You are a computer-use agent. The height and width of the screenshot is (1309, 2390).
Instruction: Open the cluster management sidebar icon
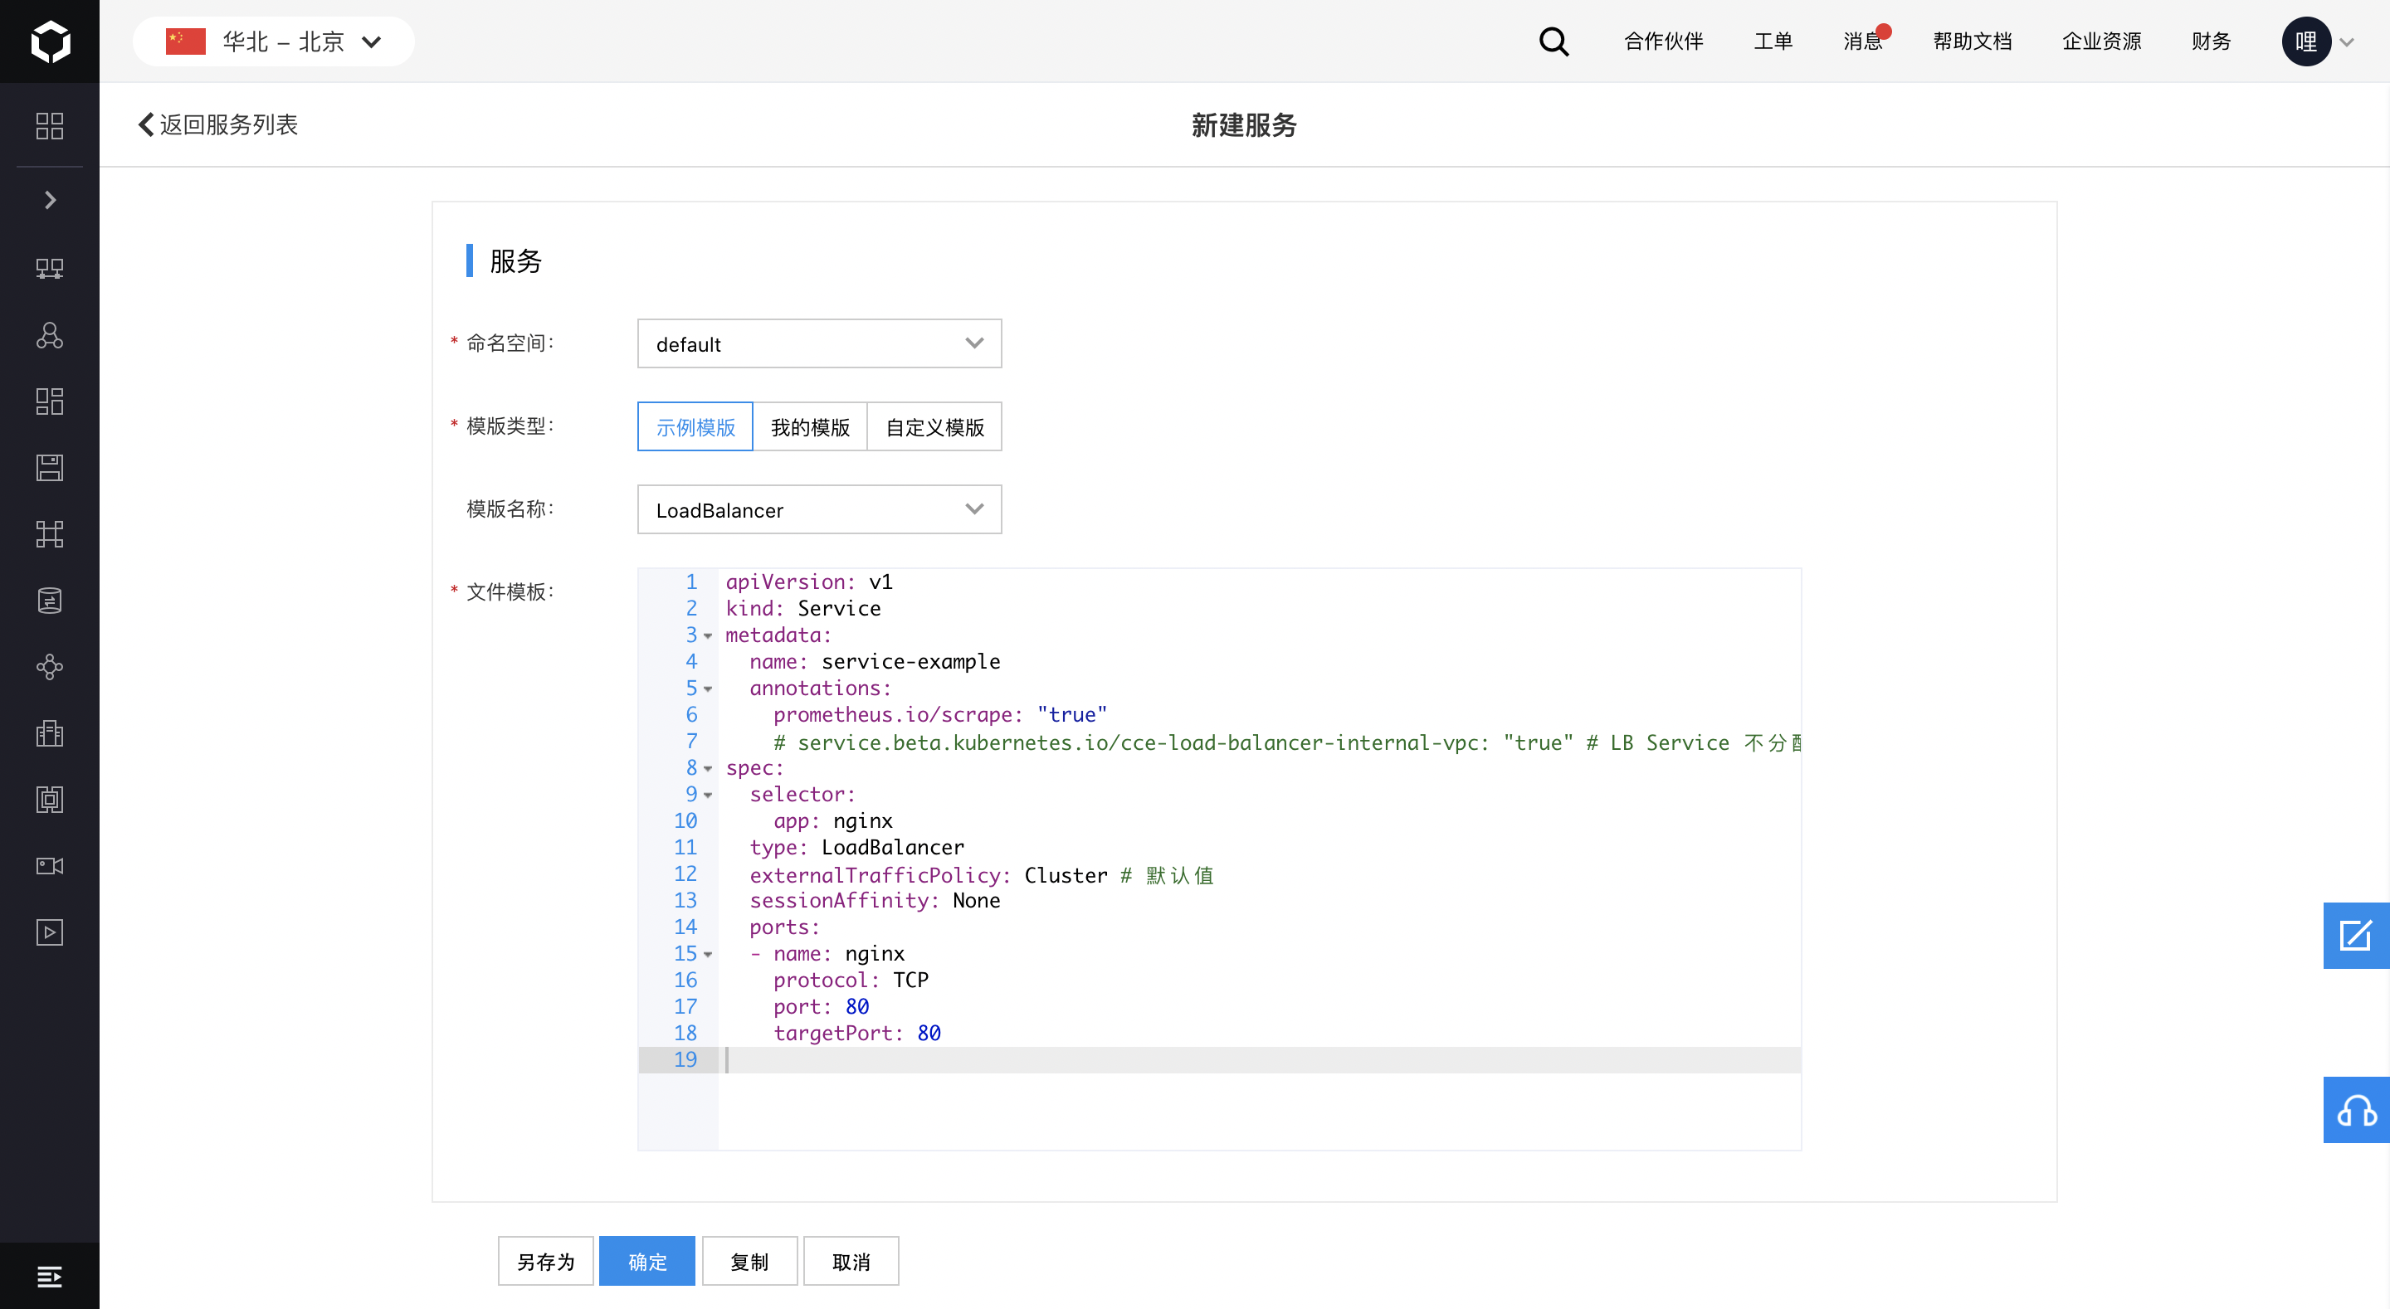[50, 269]
